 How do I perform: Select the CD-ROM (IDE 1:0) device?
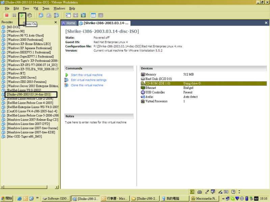coord(204,83)
